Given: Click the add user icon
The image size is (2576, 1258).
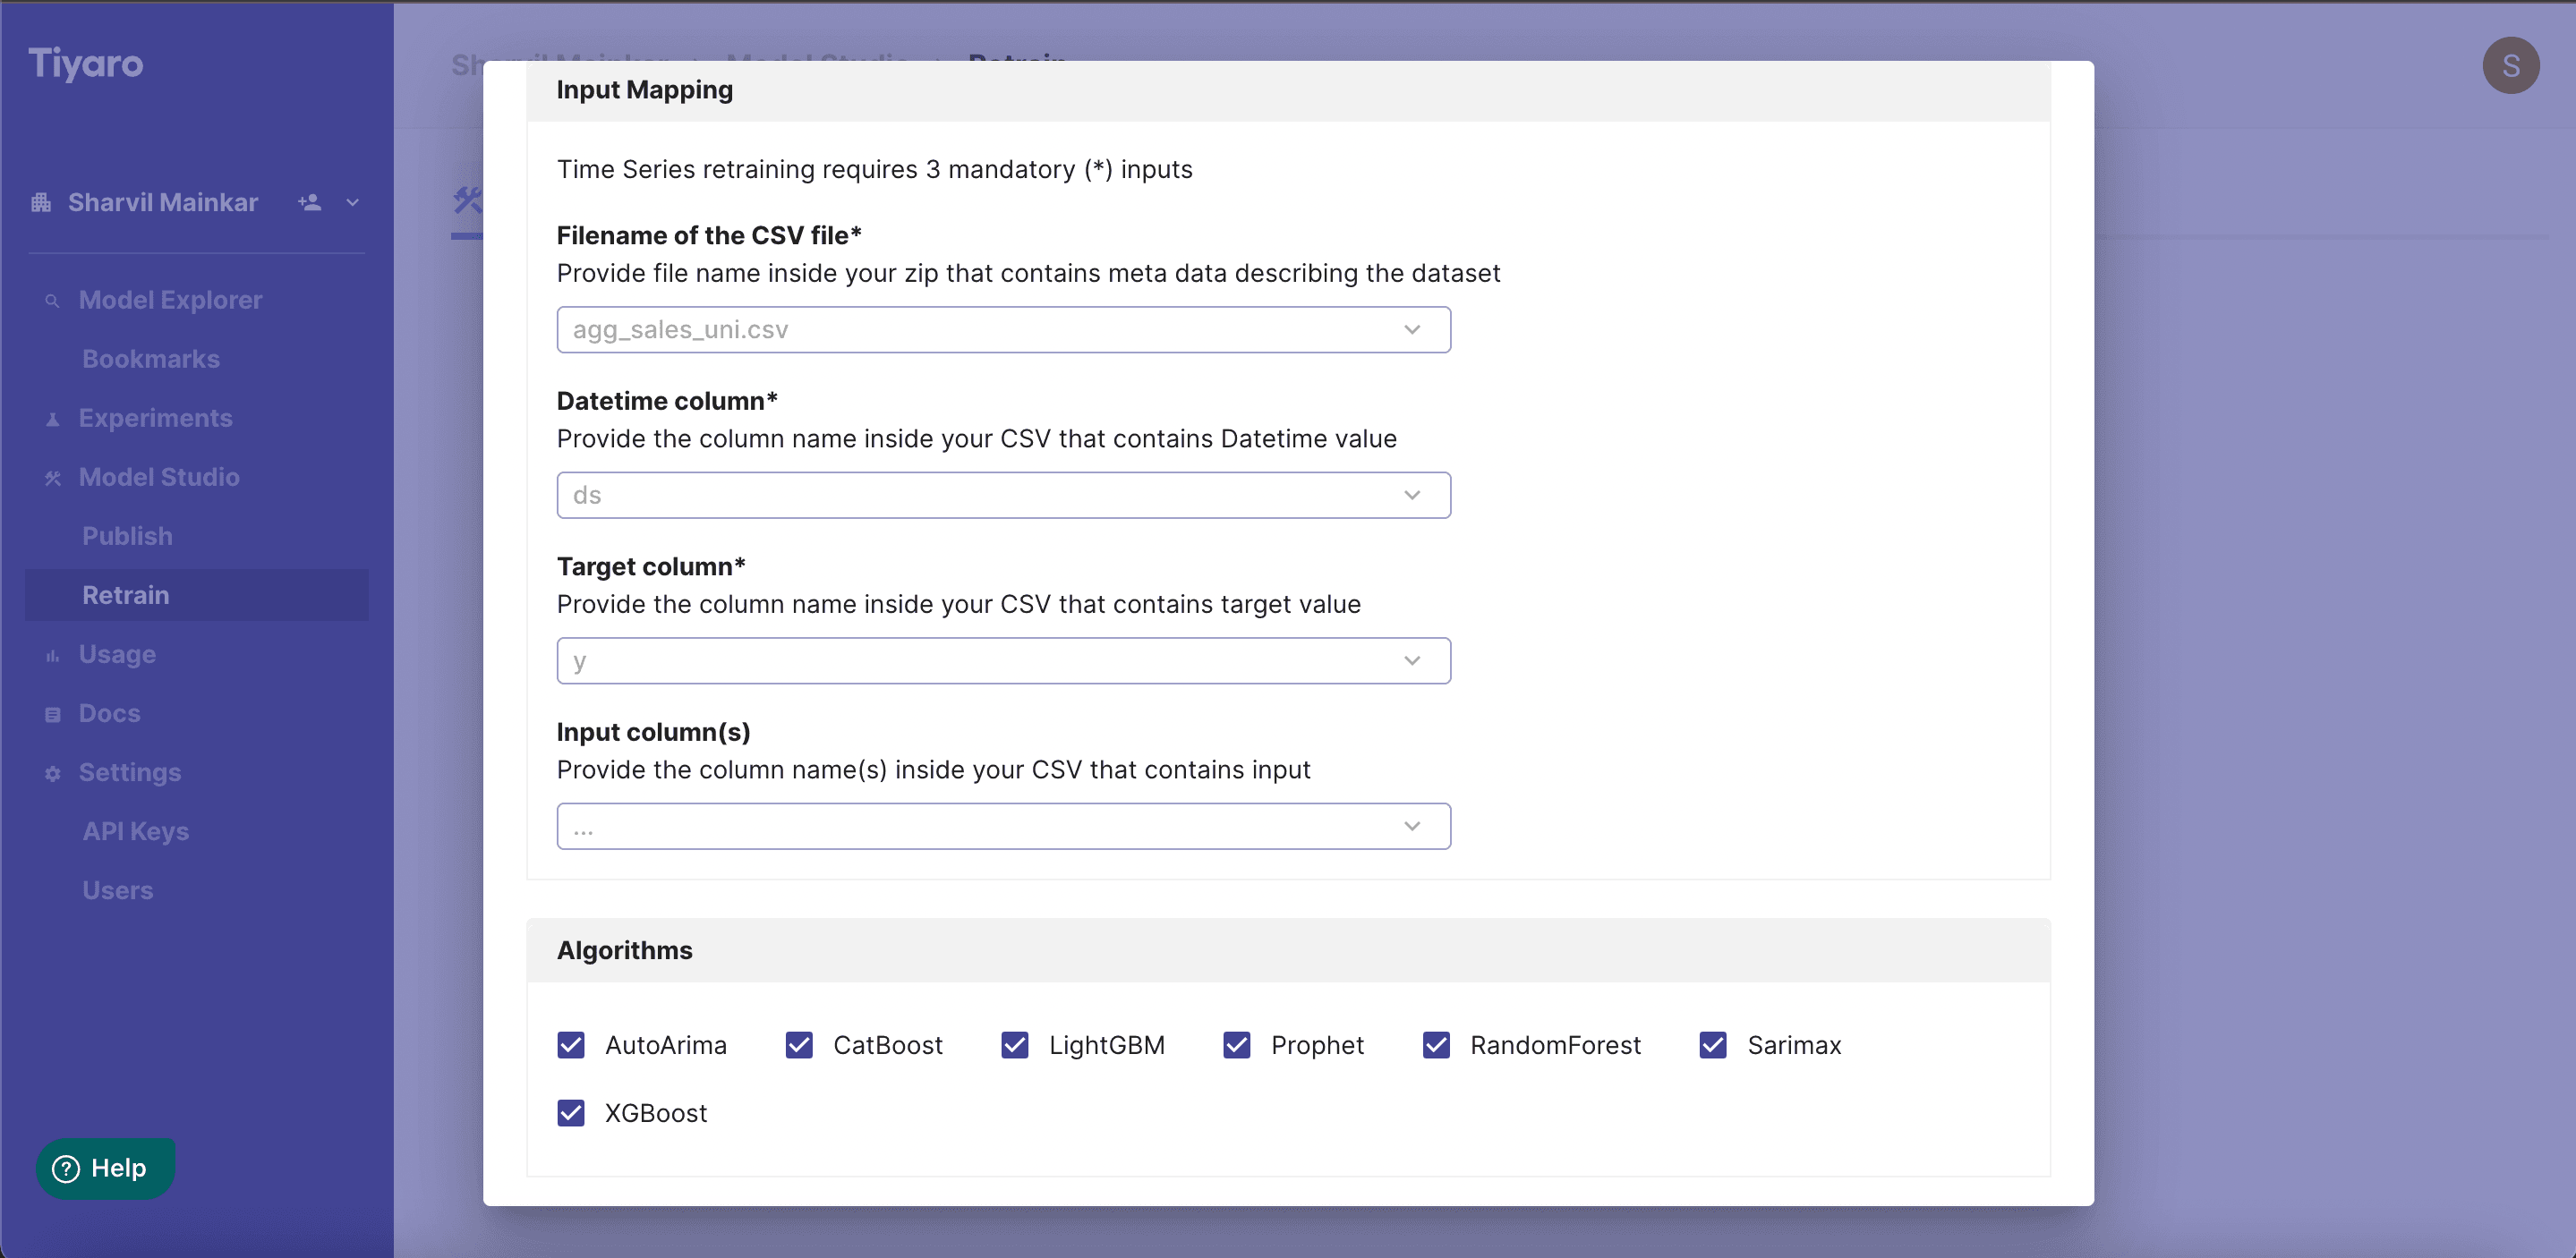Looking at the screenshot, I should [x=309, y=203].
